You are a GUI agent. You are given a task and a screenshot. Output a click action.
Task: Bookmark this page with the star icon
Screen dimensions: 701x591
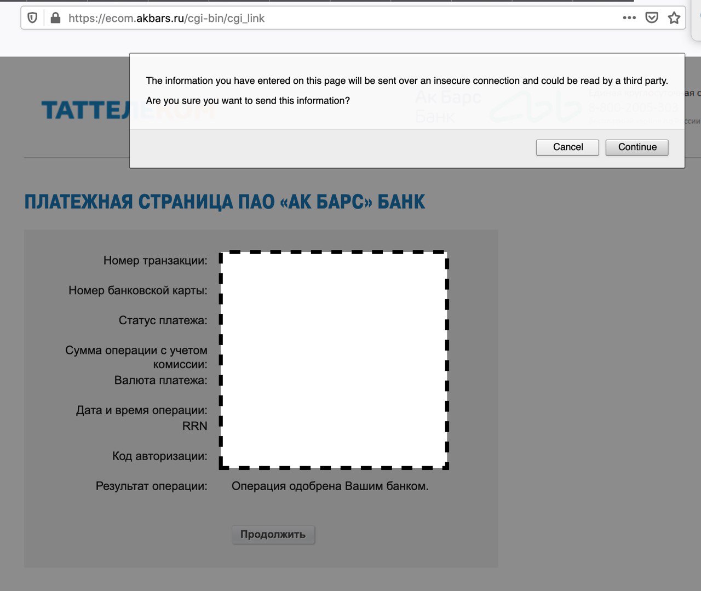point(674,18)
